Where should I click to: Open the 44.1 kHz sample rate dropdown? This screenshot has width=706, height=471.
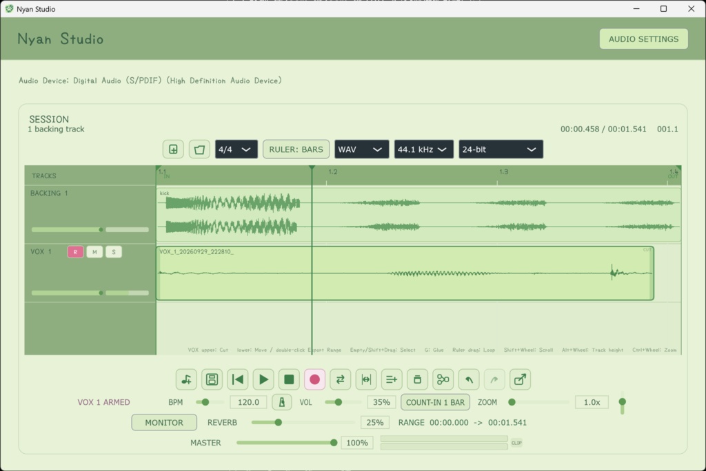click(424, 149)
